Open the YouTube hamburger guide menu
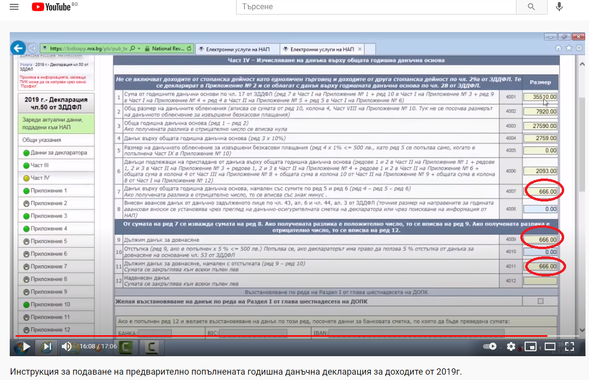Screen dimensions: 589x380 point(14,7)
